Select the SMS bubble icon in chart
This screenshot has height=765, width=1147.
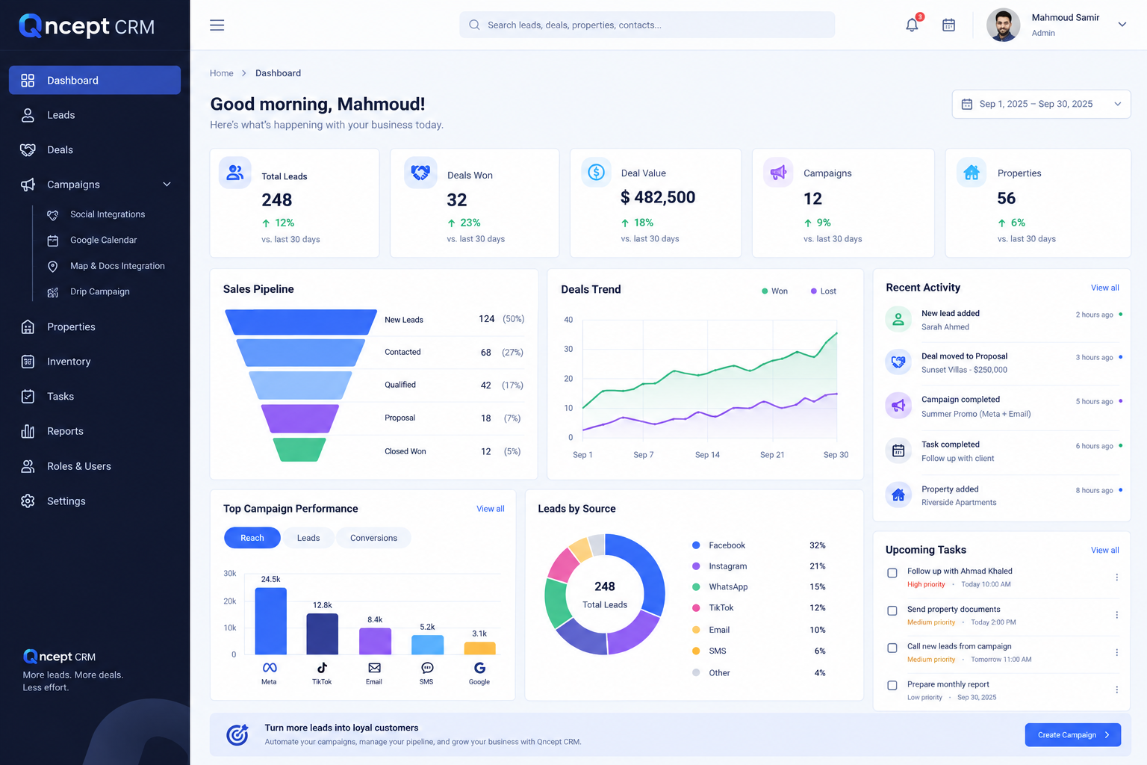coord(427,667)
